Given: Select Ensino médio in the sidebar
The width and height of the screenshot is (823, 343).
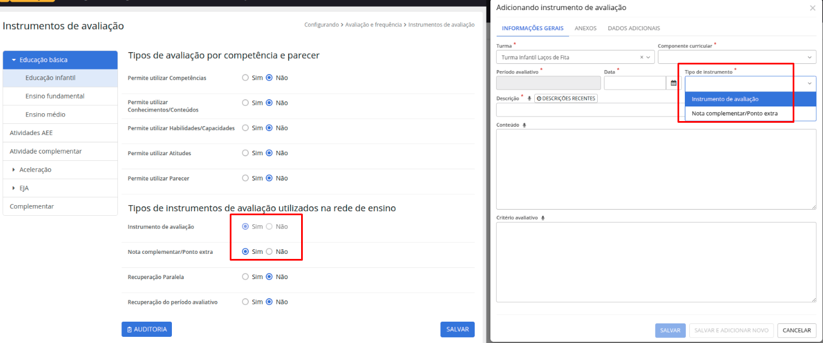Looking at the screenshot, I should (60, 114).
